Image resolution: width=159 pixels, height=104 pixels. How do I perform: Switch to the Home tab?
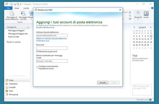[x=17, y=8]
